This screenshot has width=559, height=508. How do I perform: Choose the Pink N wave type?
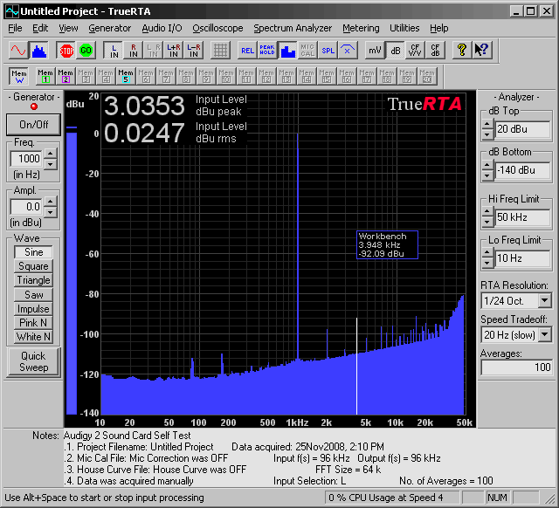[x=33, y=323]
